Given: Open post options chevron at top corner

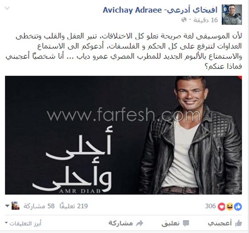Looking at the screenshot, I should tap(7, 8).
